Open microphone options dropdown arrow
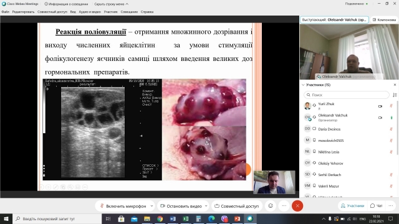The image size is (399, 224). point(151,206)
